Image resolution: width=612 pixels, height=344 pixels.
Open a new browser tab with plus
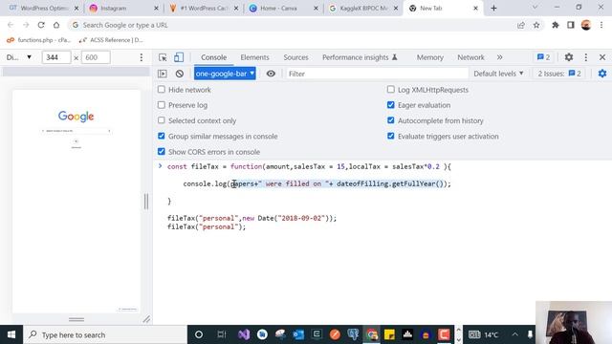493,9
